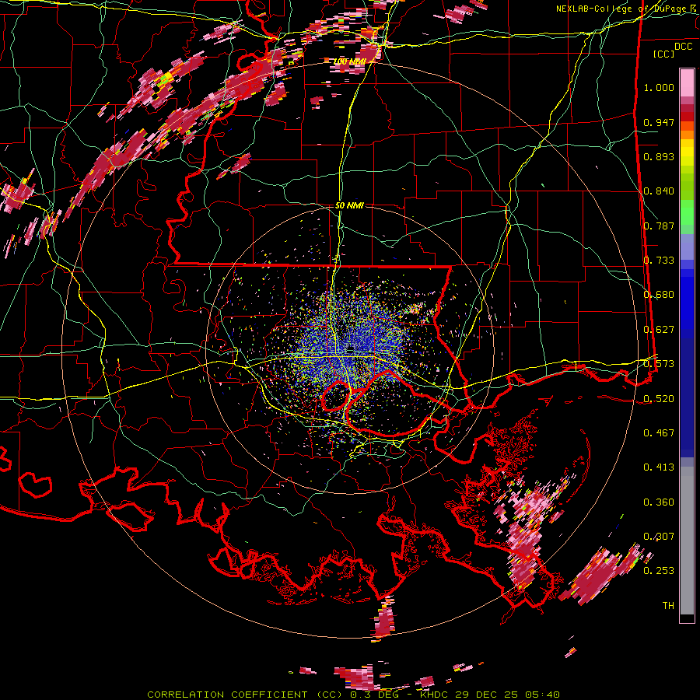Screen dimensions: 700x700
Task: Click the 'TH' threshold label on the legend
Action: [x=668, y=606]
